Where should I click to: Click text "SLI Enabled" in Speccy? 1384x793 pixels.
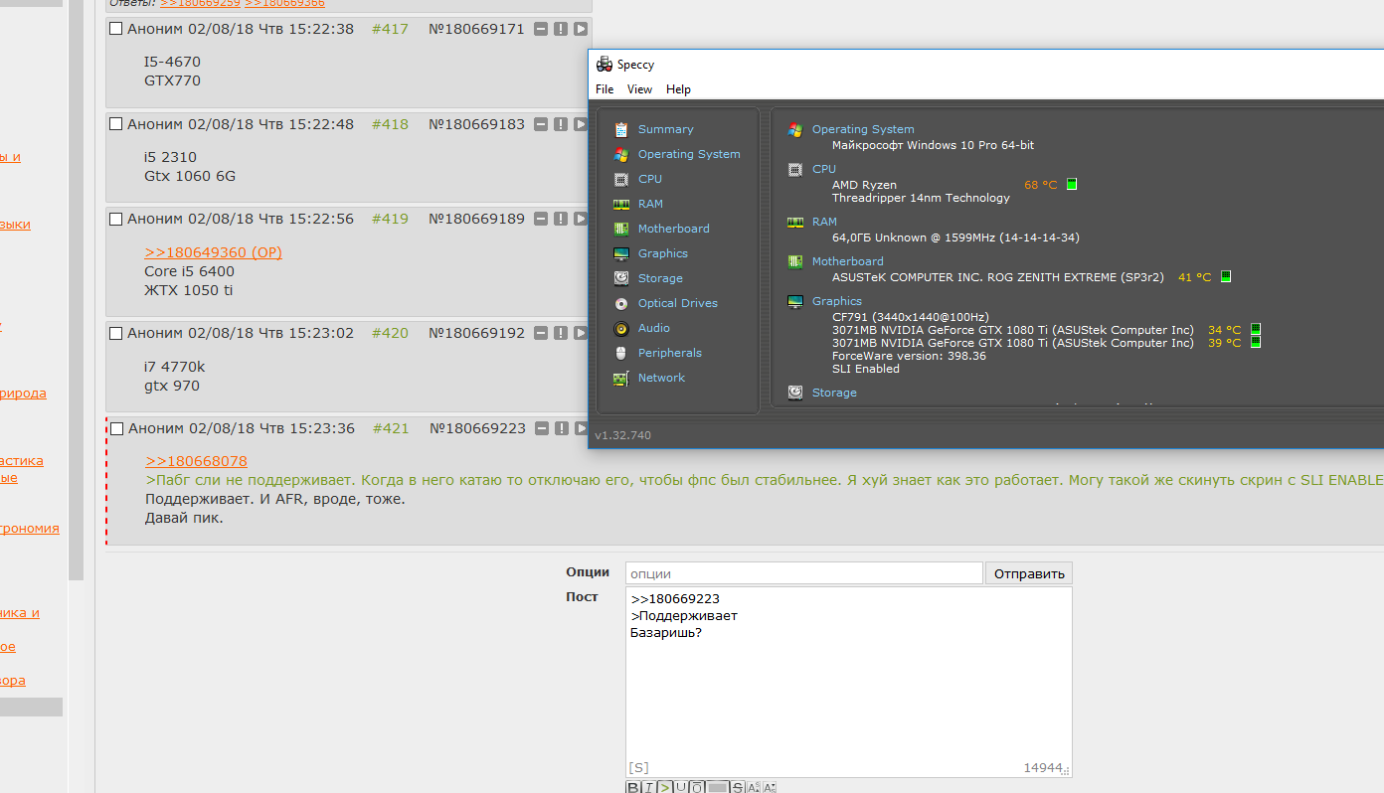865,369
